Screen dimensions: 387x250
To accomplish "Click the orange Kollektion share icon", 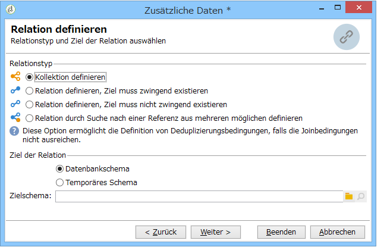I will pos(15,76).
